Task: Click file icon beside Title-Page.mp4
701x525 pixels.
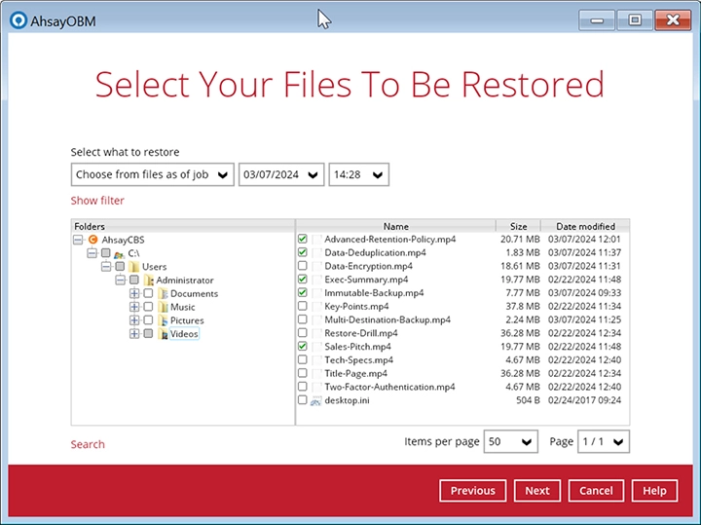Action: (316, 373)
